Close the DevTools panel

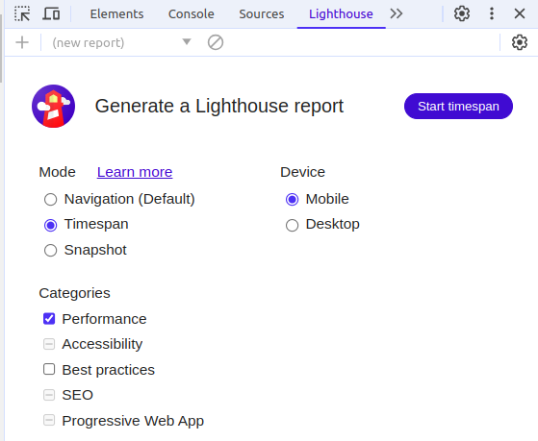coord(520,14)
